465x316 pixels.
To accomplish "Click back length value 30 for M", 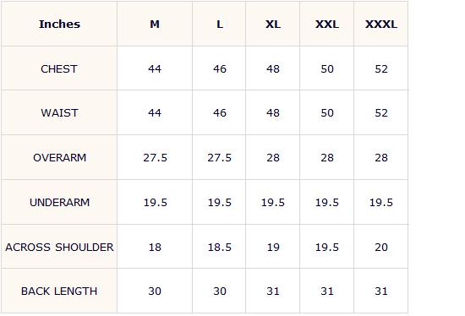I will pos(155,291).
